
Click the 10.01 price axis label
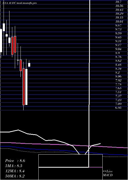[119, 21]
